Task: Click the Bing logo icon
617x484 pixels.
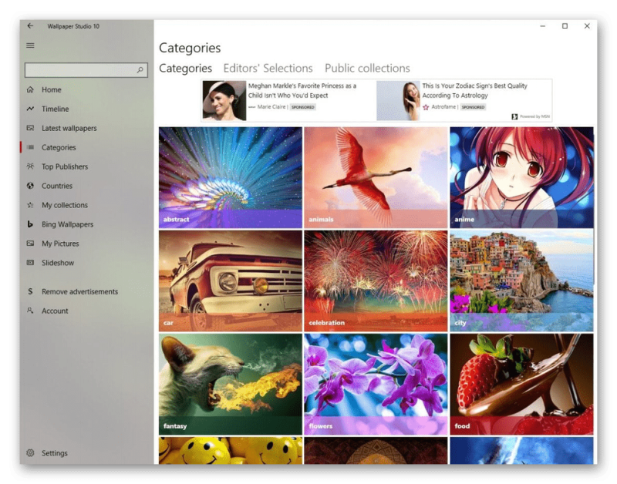Action: tap(30, 224)
